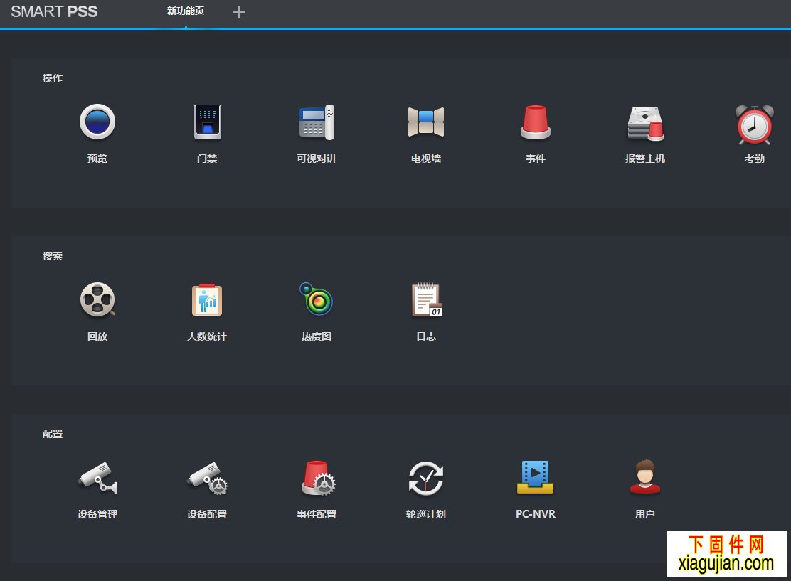The height and width of the screenshot is (581, 791).
Task: Open 轮巡计划 tour plan icon
Action: pyautogui.click(x=426, y=478)
